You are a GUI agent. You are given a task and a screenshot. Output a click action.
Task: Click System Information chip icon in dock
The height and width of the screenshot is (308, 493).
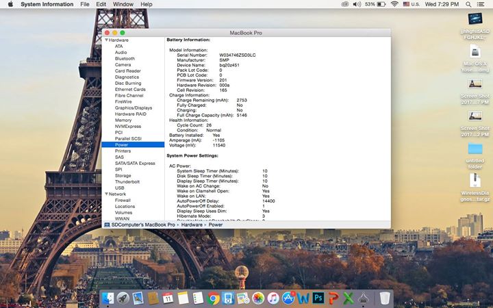[x=363, y=298]
